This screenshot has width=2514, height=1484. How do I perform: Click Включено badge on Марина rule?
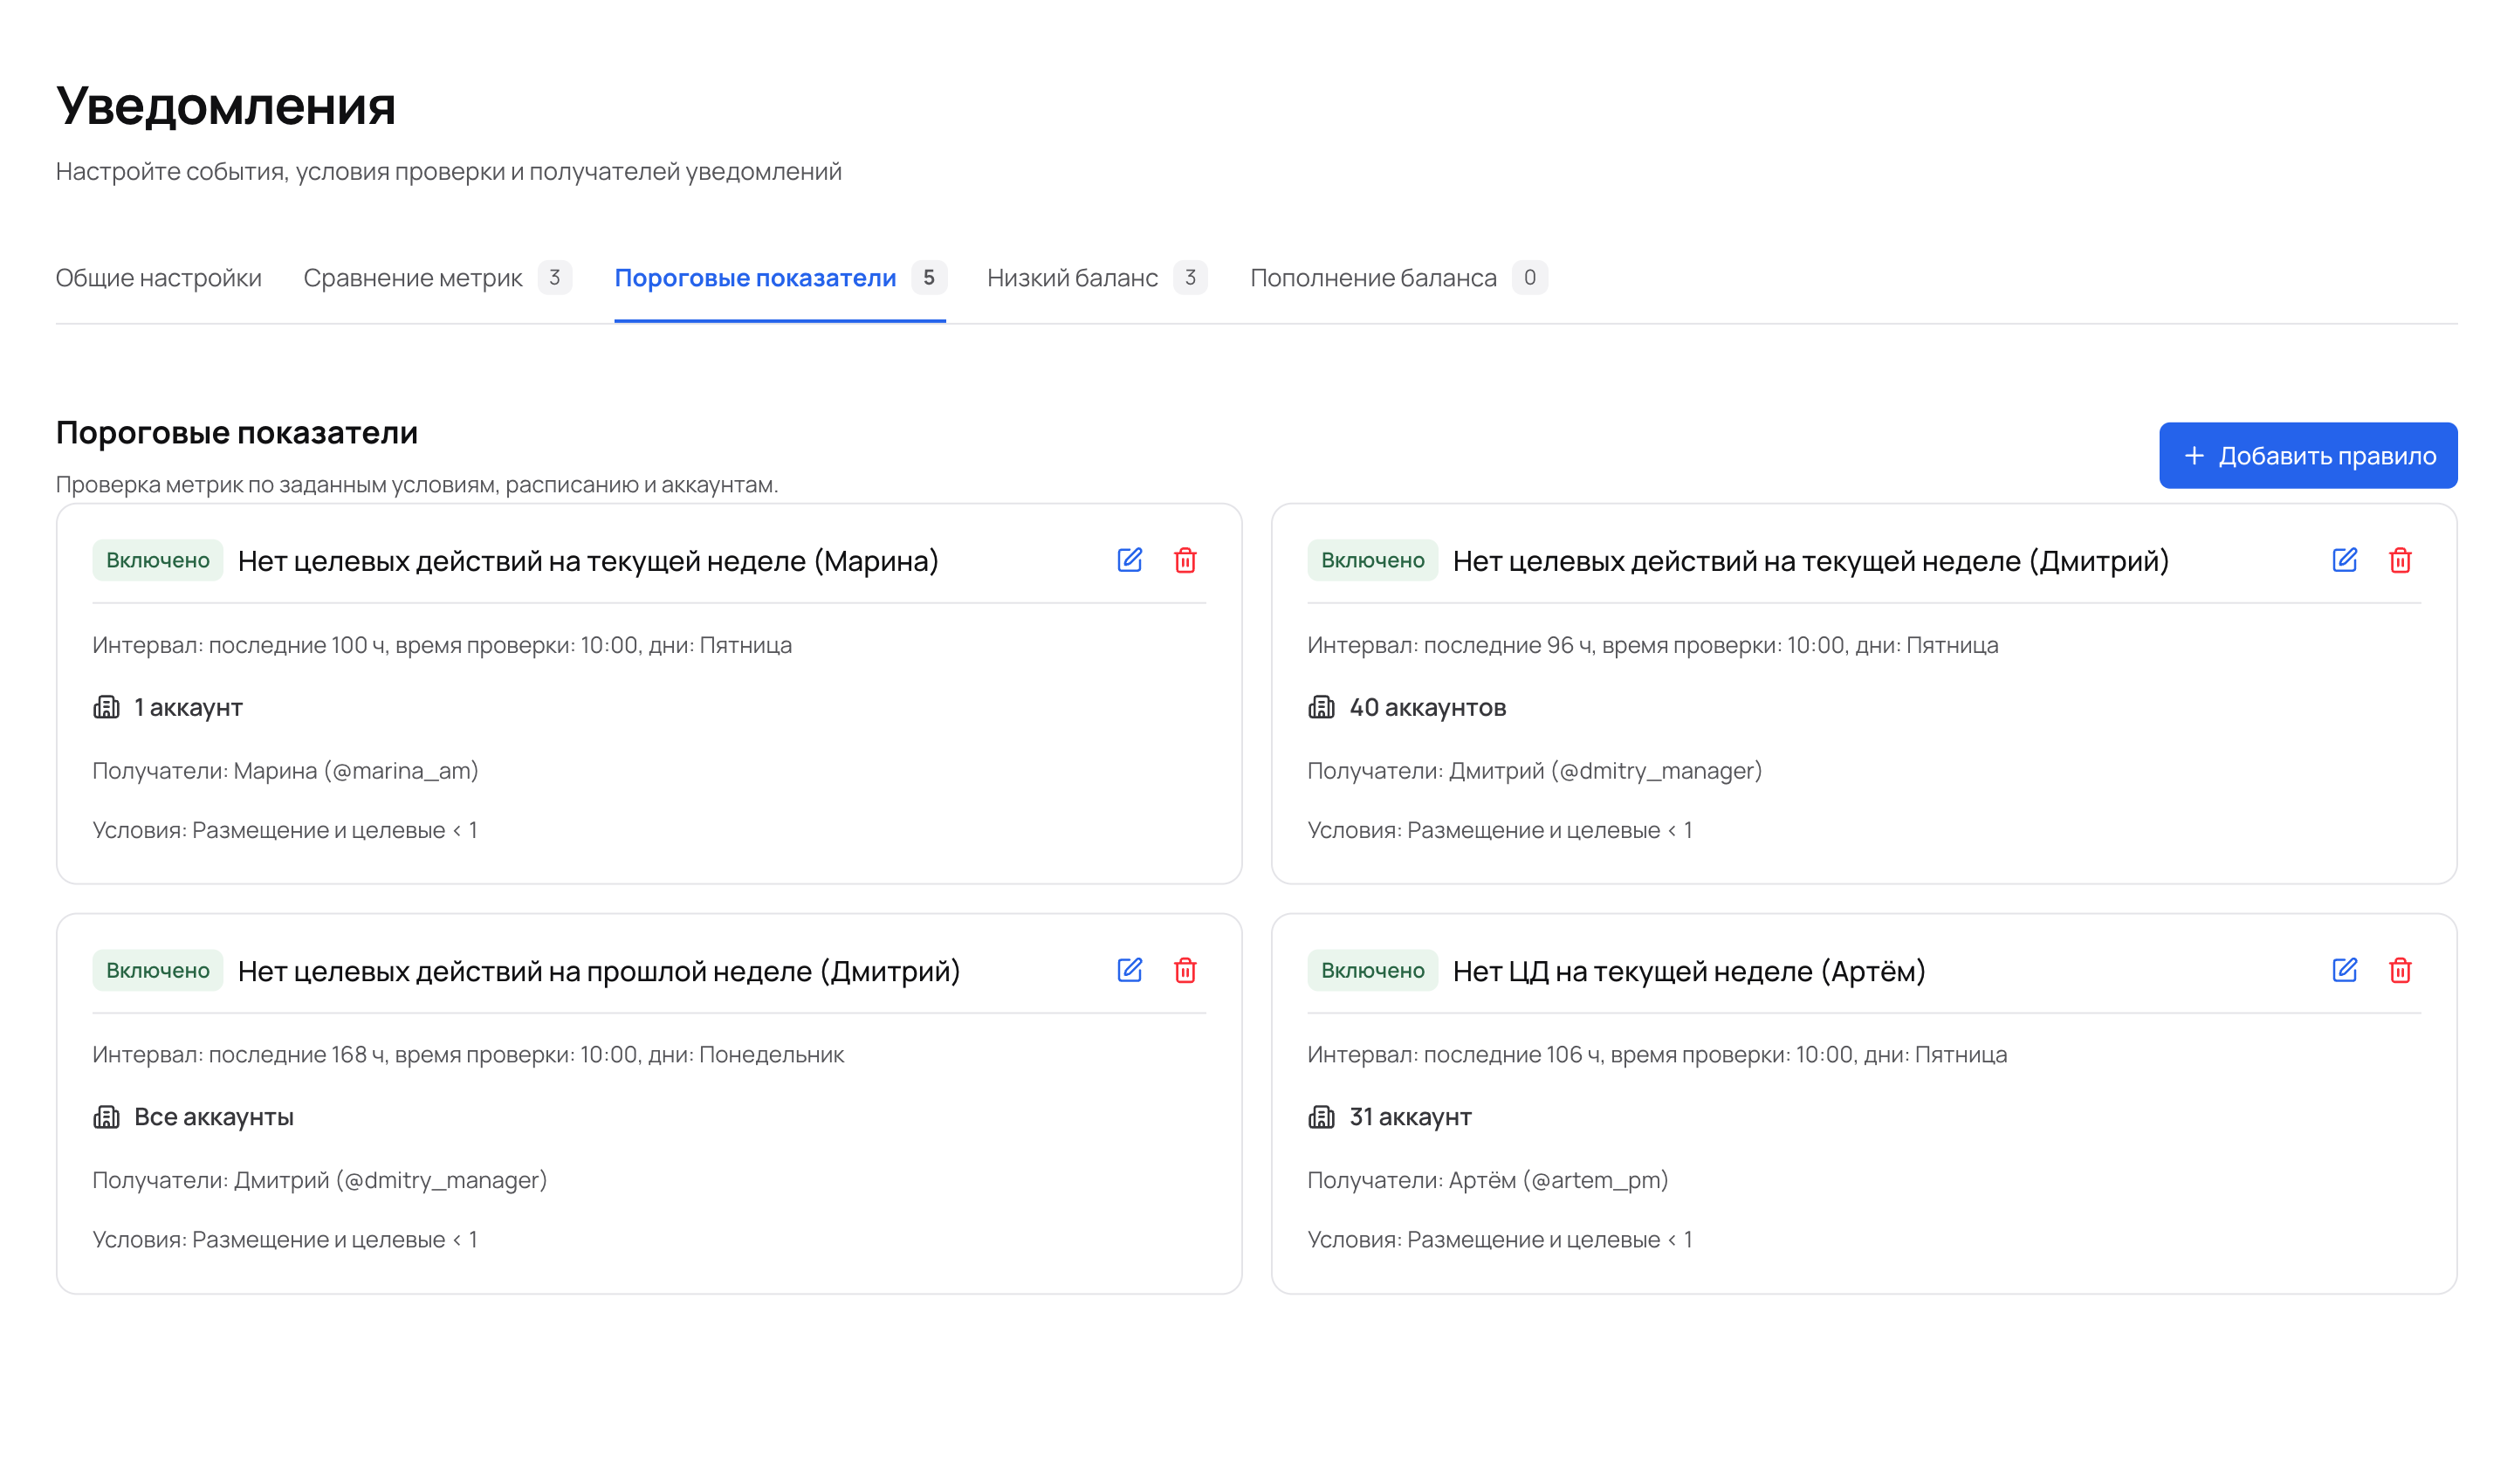(158, 560)
